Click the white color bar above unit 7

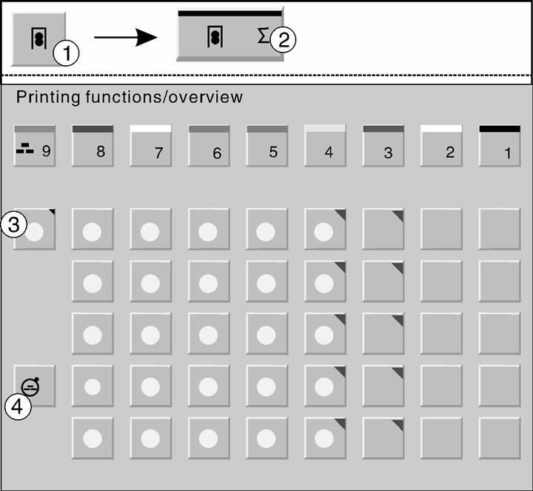pyautogui.click(x=150, y=129)
